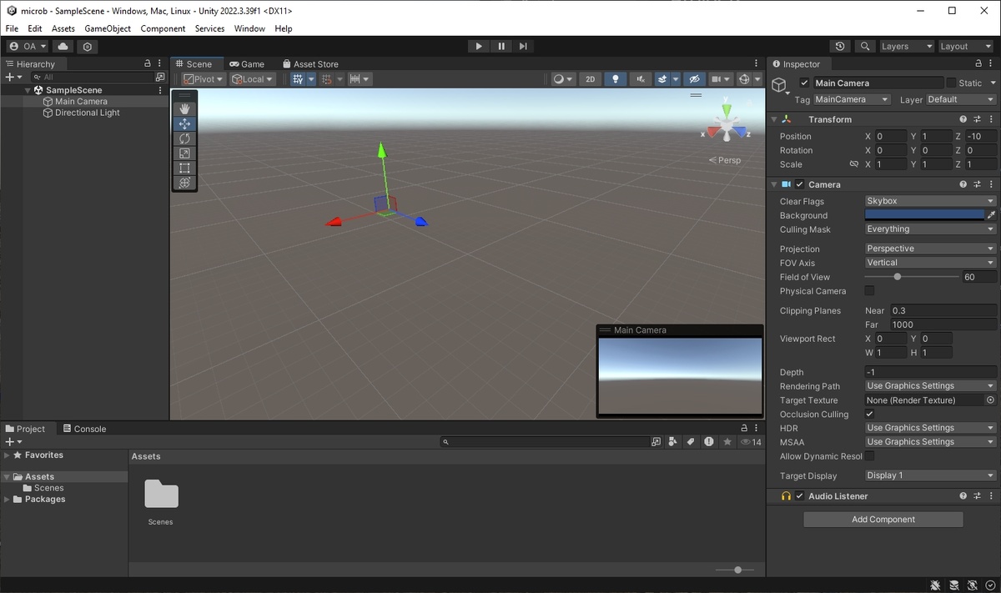Open Camera component presets icon
Screen dimensions: 1001x593
click(977, 184)
